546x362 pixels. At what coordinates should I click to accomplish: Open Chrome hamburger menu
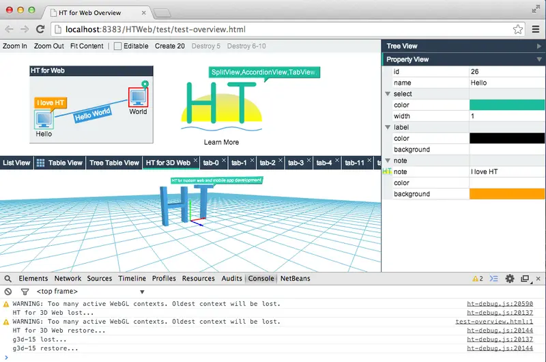[x=536, y=29]
